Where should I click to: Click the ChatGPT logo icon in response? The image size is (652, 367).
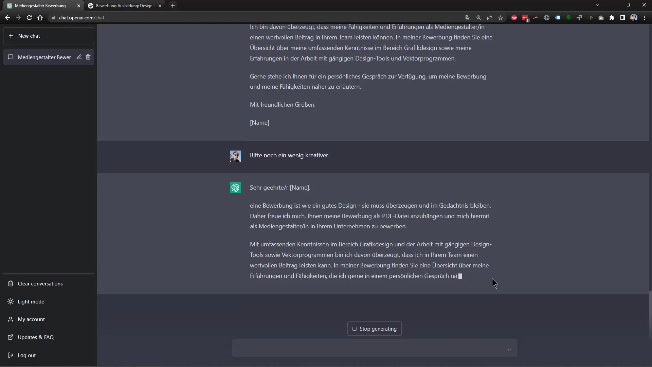(x=235, y=187)
